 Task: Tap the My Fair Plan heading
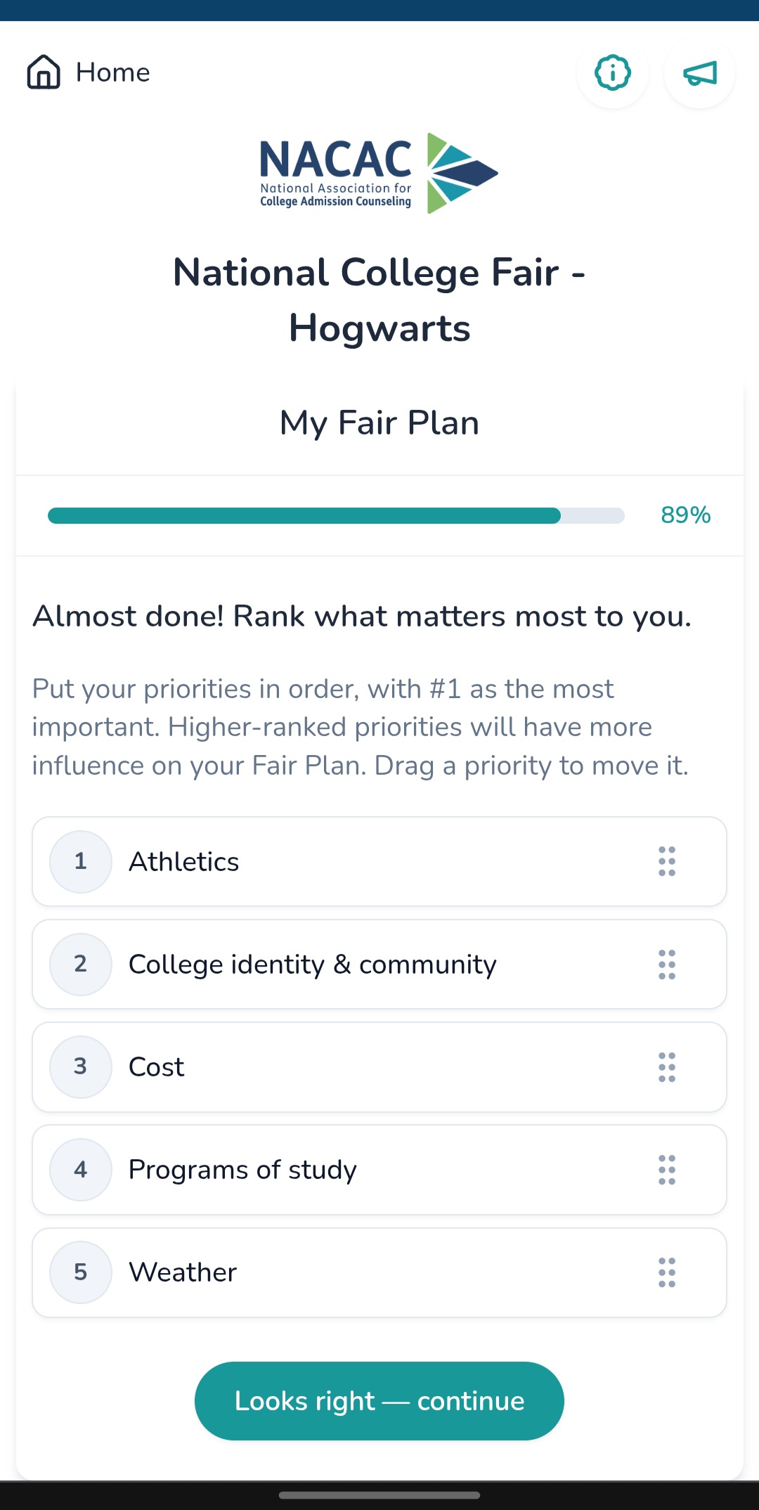tap(379, 423)
